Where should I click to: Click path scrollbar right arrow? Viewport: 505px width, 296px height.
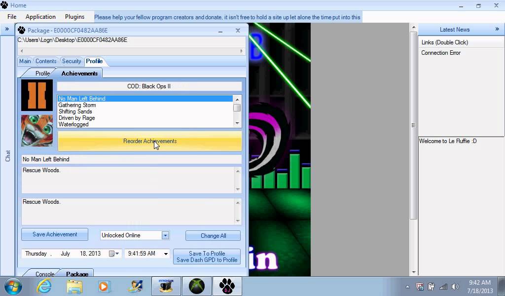[x=241, y=51]
